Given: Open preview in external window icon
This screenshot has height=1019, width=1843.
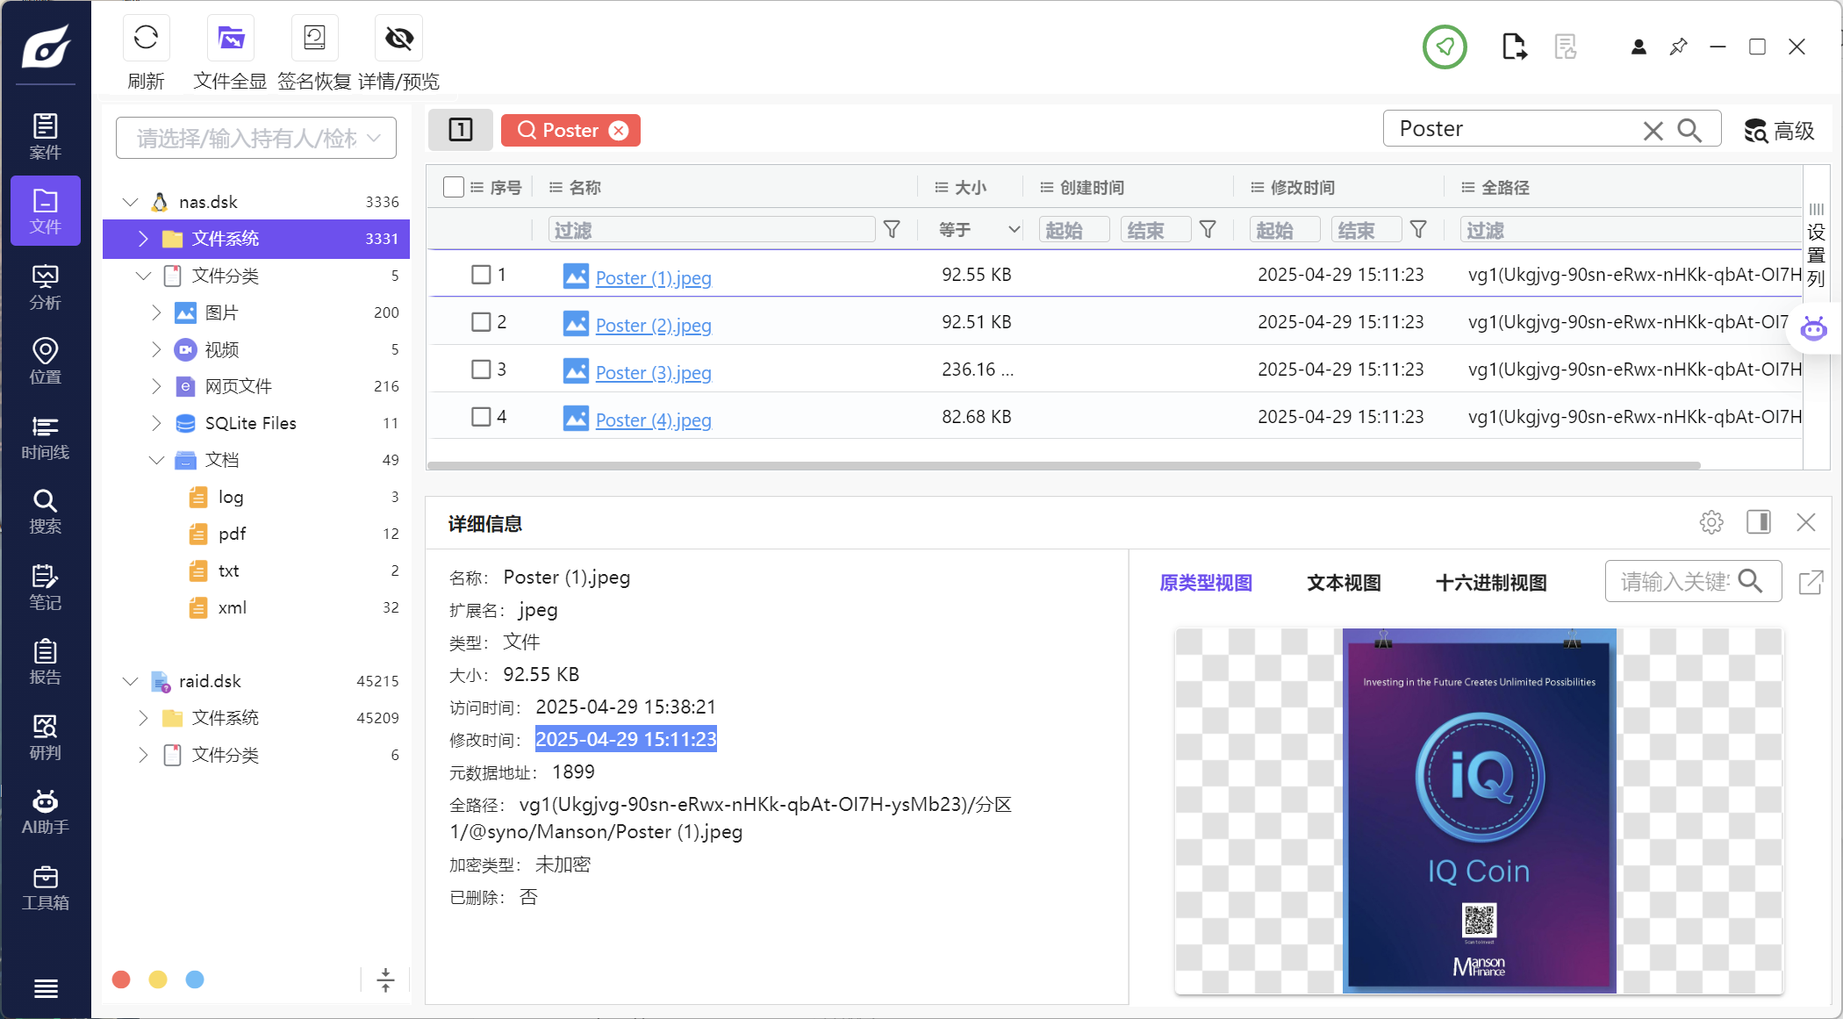Looking at the screenshot, I should click(1811, 582).
